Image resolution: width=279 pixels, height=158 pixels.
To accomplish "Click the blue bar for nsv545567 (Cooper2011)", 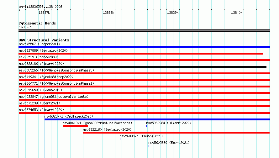I will point(144,47).
